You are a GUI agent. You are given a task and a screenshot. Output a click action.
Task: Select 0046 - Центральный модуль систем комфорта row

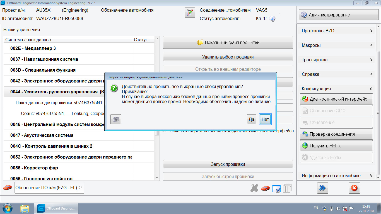click(54, 124)
